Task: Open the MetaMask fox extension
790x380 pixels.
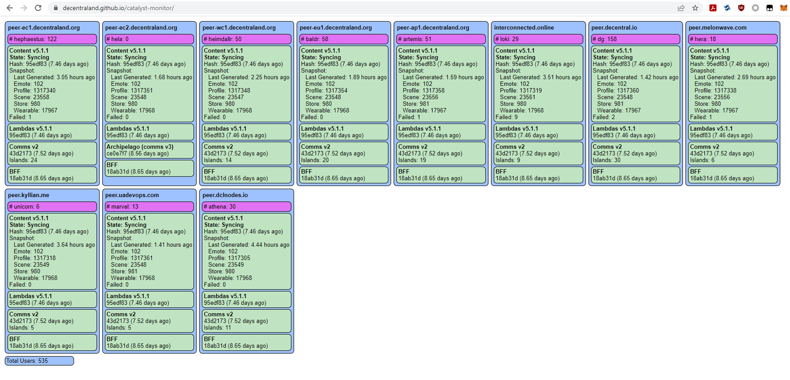Action: 784,8
